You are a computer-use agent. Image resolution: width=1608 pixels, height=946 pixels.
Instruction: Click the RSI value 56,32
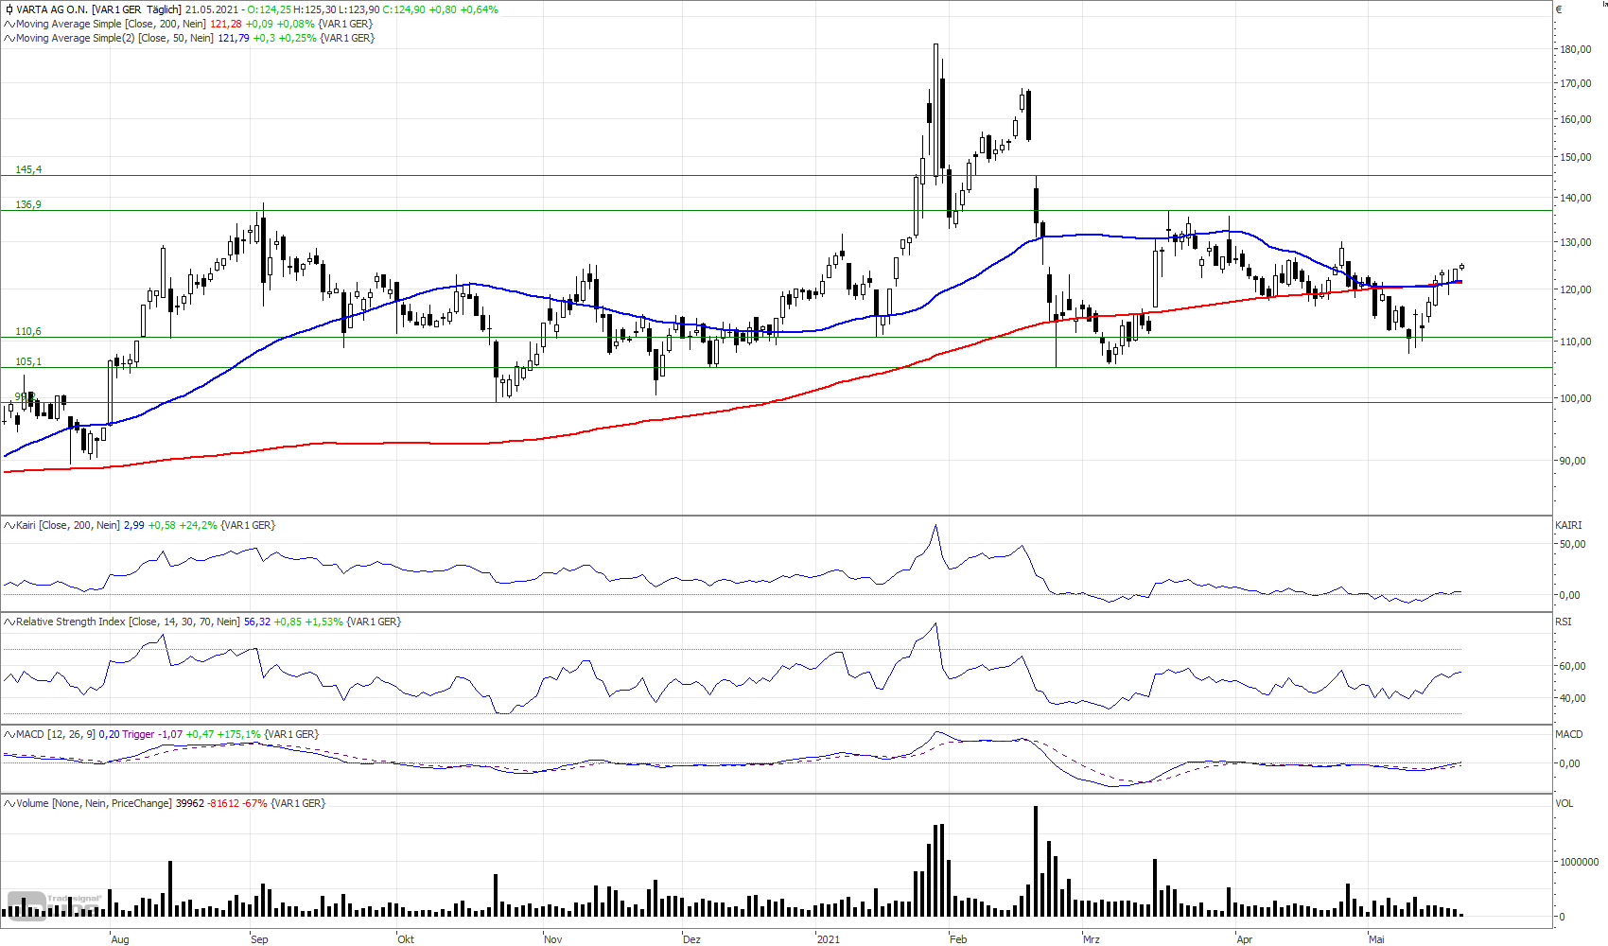point(257,622)
